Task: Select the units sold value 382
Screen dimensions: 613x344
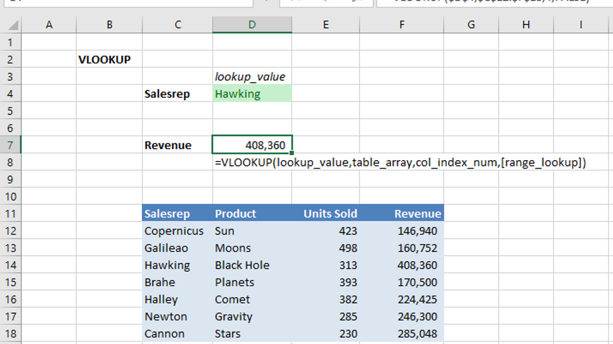Action: coord(326,300)
